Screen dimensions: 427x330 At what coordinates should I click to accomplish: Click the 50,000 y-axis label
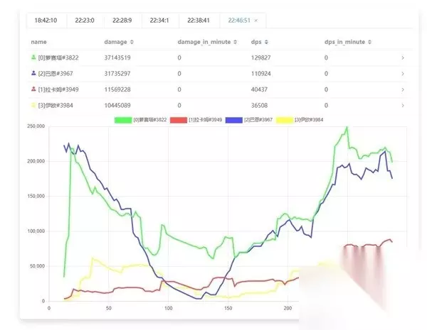click(37, 266)
